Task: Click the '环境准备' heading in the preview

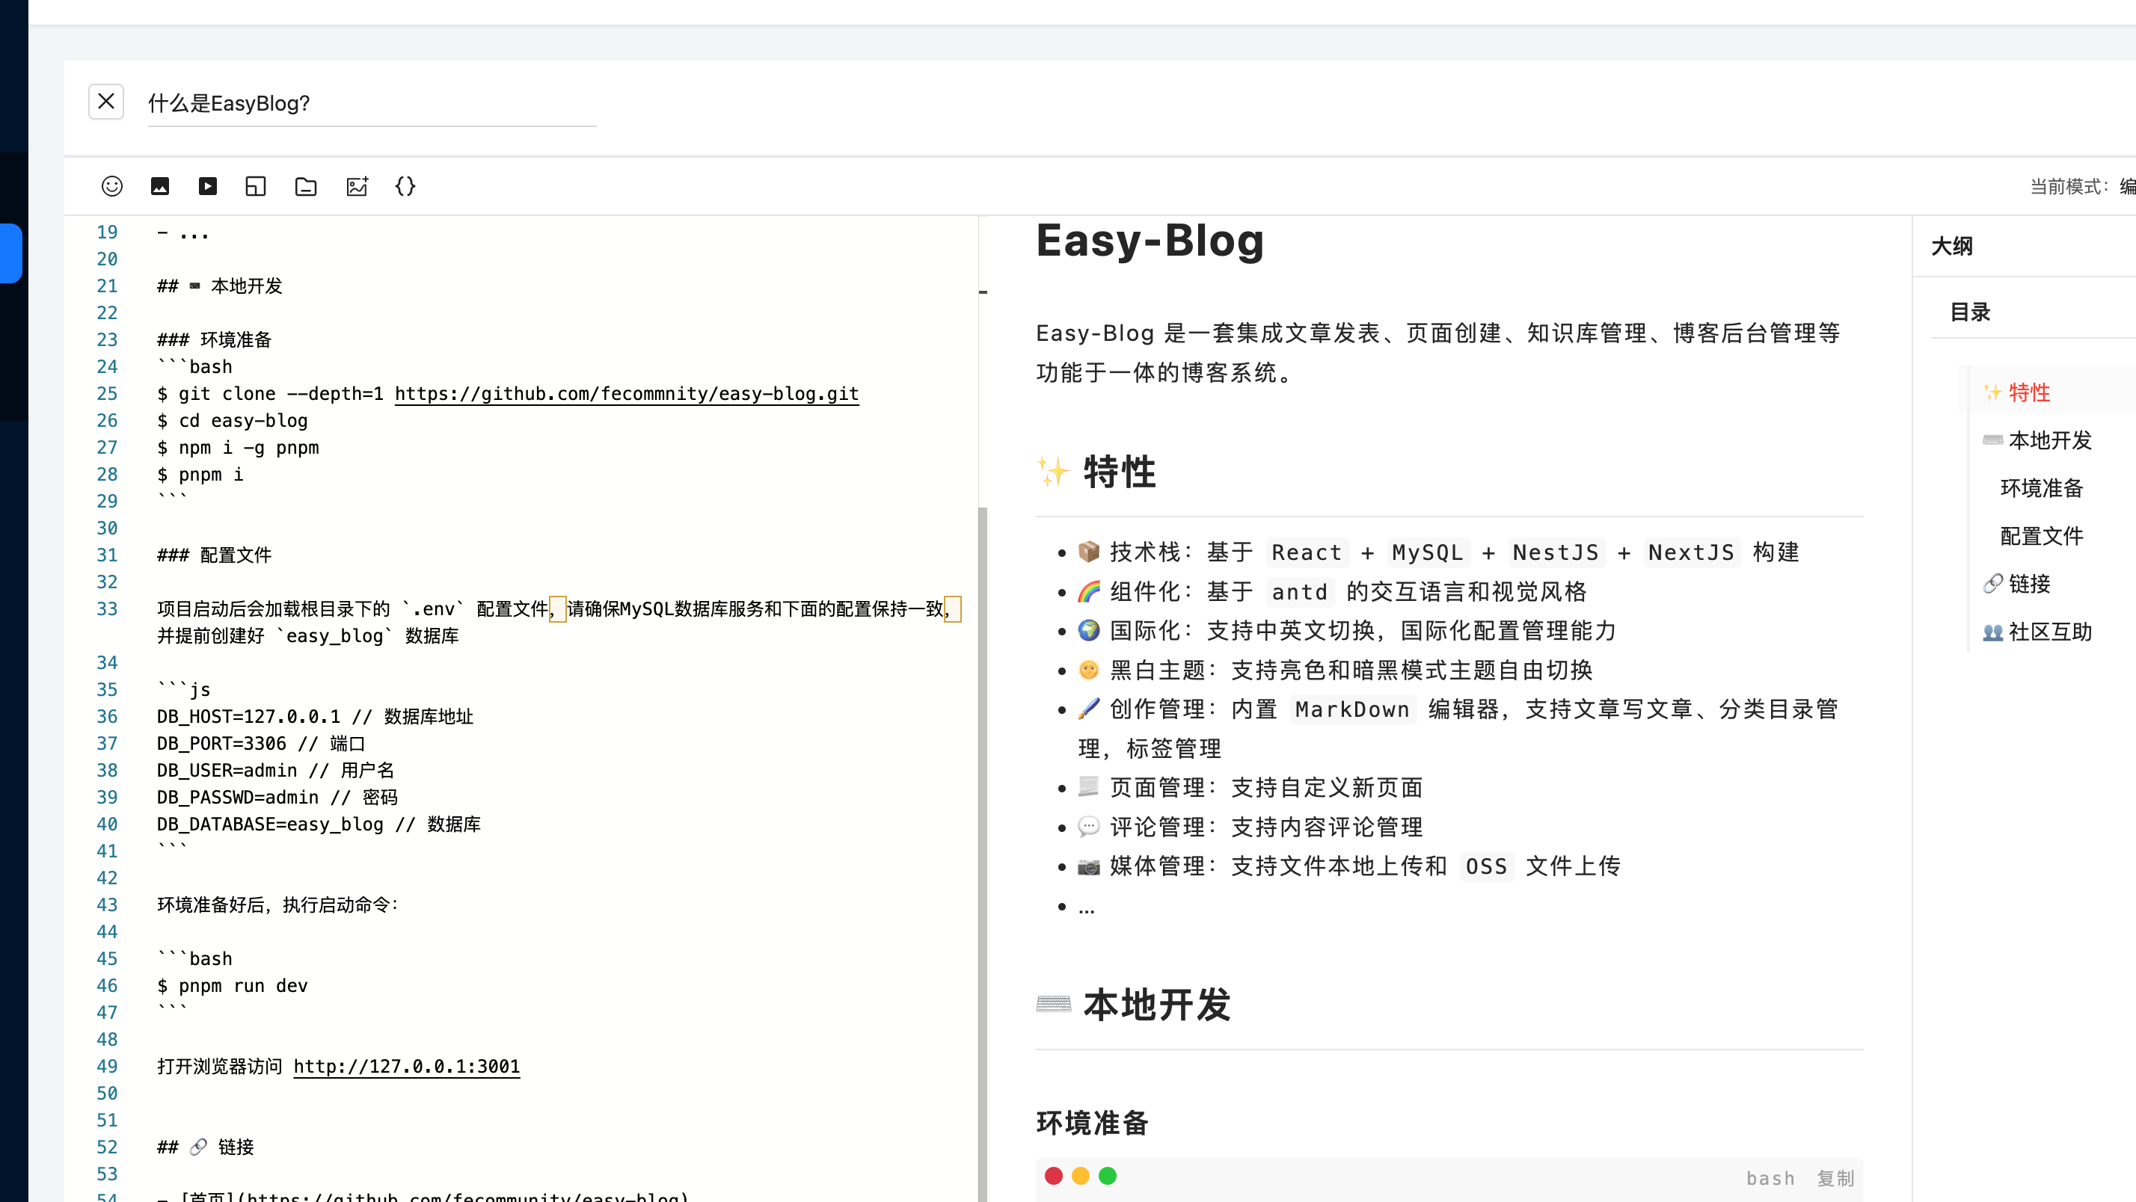Action: click(x=1092, y=1124)
